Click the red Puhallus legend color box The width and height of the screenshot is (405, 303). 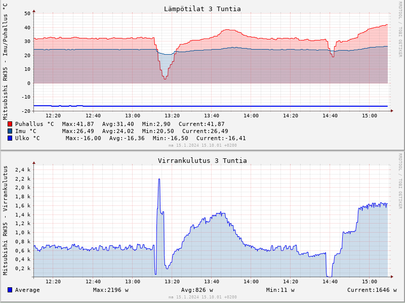coord(10,124)
